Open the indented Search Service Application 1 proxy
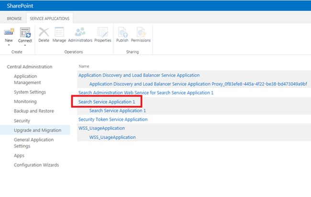The image size is (311, 197). (117, 110)
